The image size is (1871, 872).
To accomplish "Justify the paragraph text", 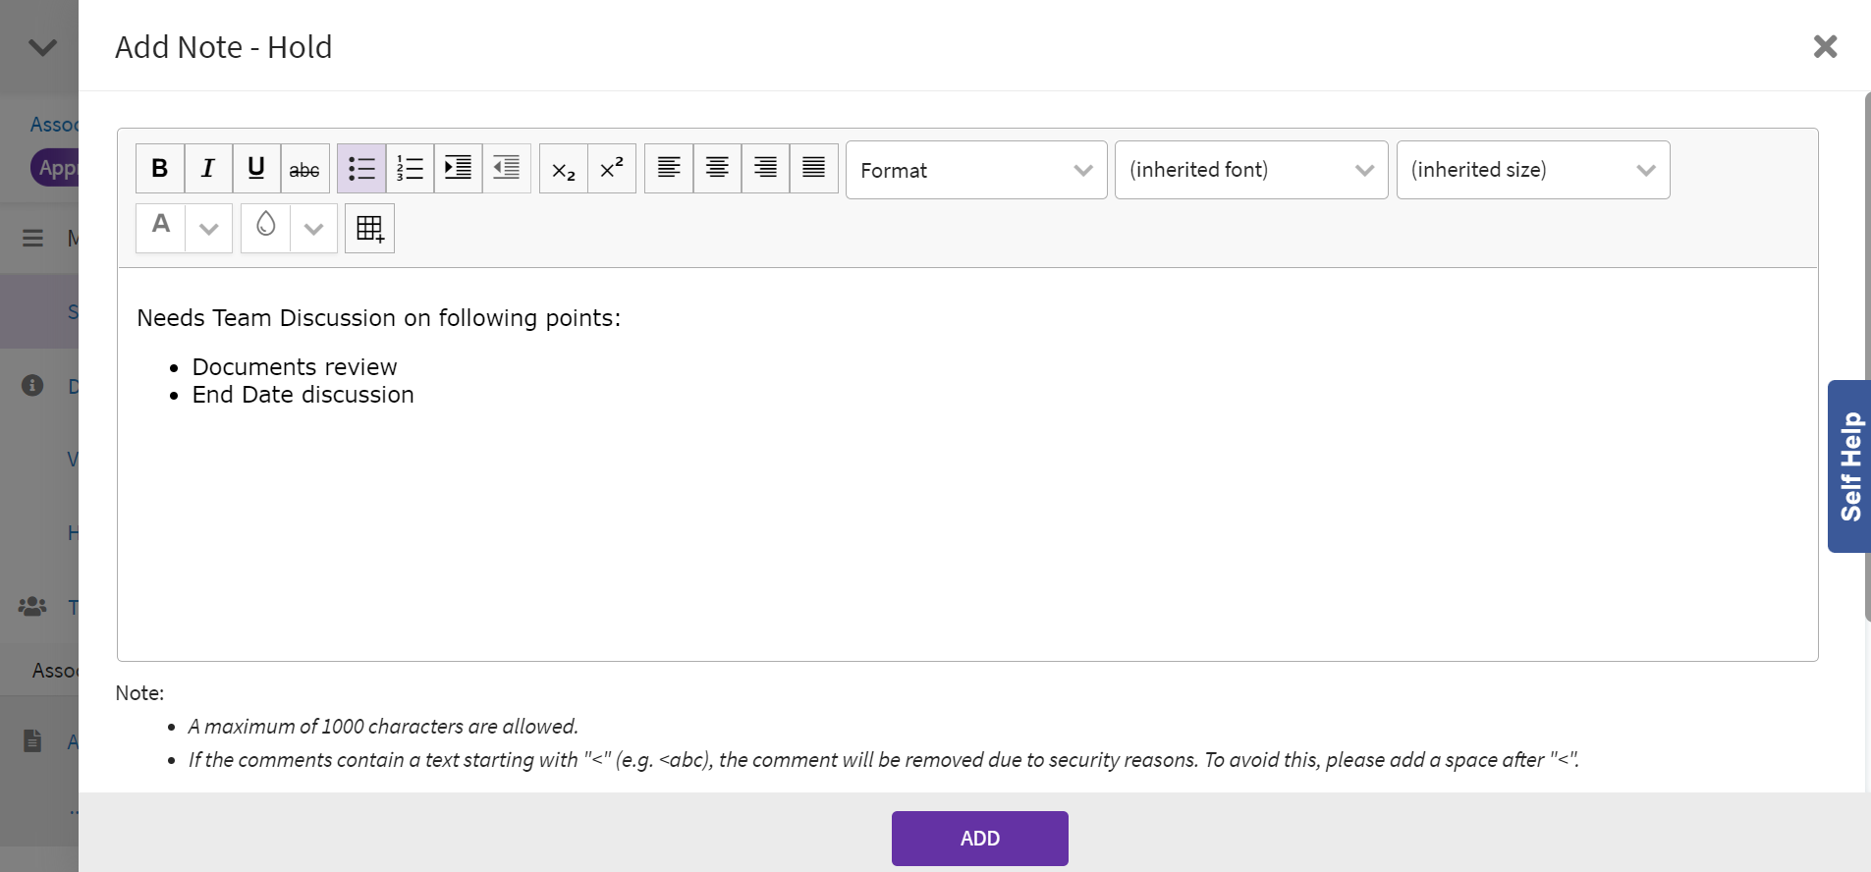I will point(814,169).
